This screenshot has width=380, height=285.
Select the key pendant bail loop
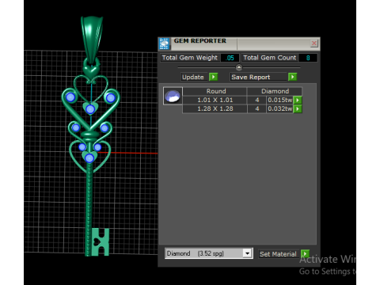click(92, 40)
